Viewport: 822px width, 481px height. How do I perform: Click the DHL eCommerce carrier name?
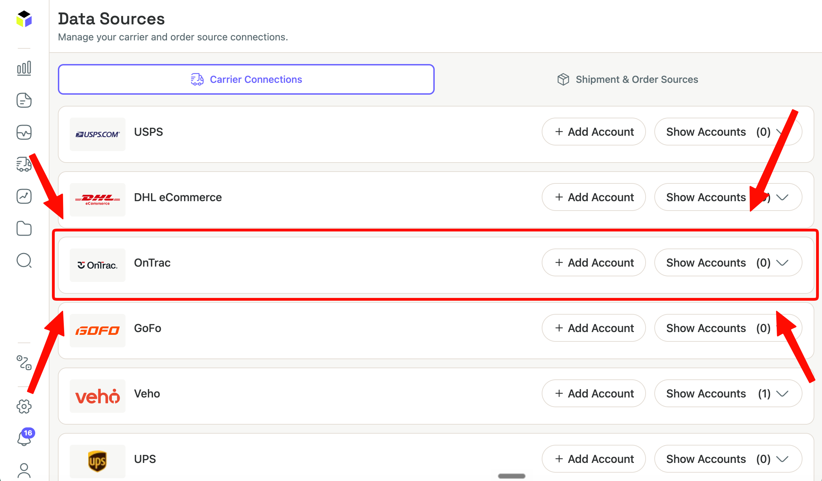tap(178, 197)
